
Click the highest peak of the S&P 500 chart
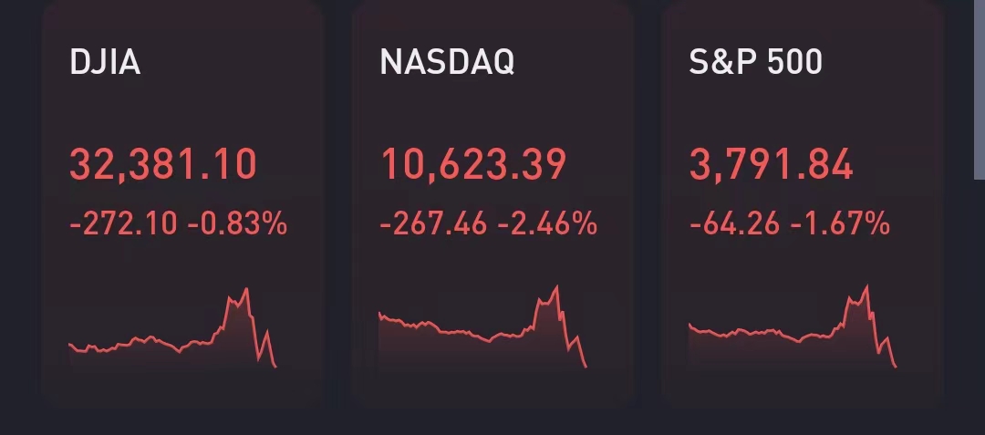866,287
